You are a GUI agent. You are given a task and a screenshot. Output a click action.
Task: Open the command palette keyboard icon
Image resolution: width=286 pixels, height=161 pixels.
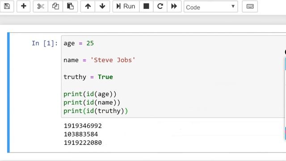point(250,6)
